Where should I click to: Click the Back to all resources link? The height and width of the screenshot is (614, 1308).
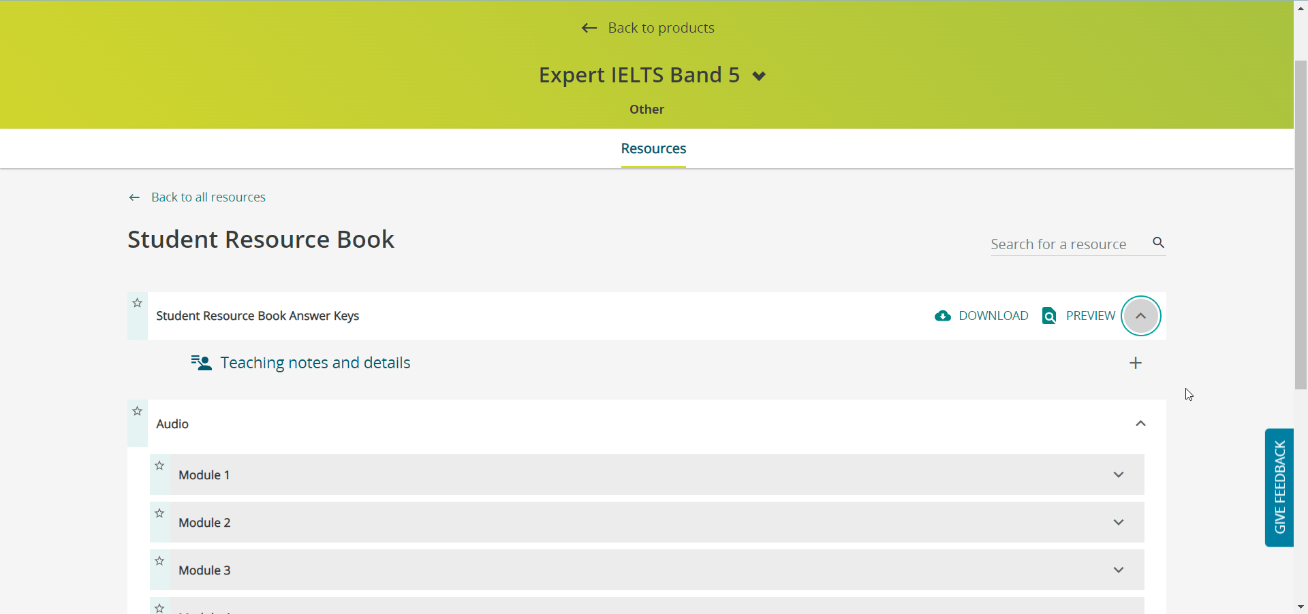tap(208, 197)
